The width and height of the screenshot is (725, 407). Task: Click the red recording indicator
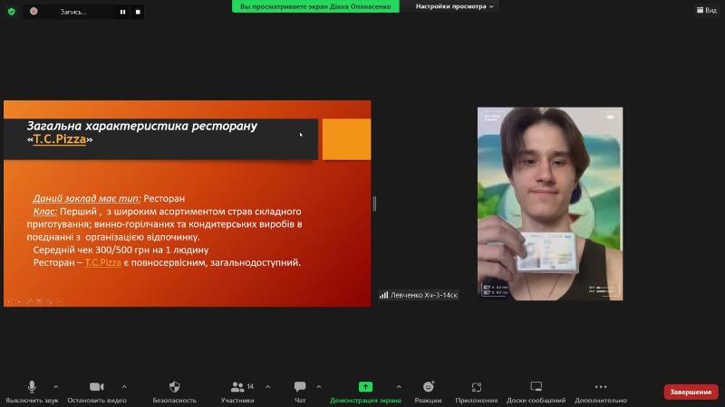coord(34,11)
